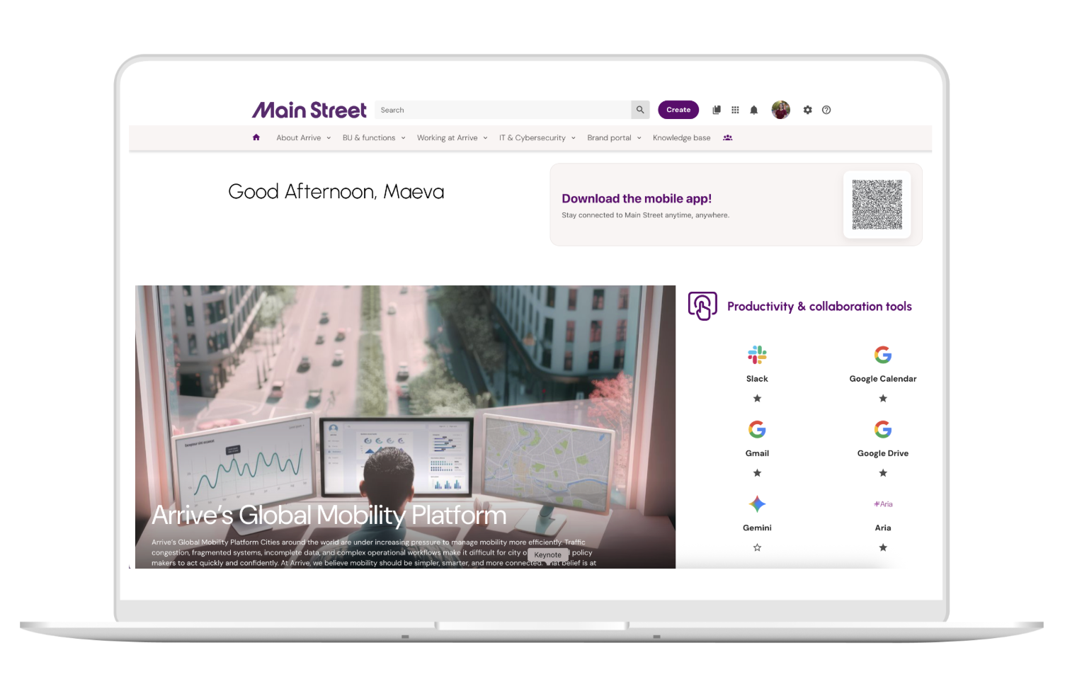Click the Download the mobile app heading

point(637,199)
